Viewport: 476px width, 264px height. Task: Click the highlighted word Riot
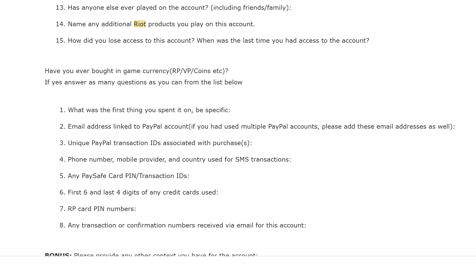pos(140,24)
